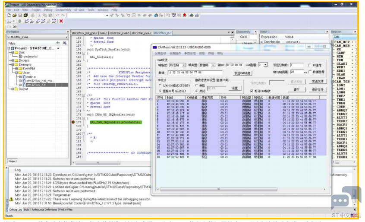Viewport: 365px width, 222px height.
Task: Click the Make toolbar icon
Action: pos(173,16)
